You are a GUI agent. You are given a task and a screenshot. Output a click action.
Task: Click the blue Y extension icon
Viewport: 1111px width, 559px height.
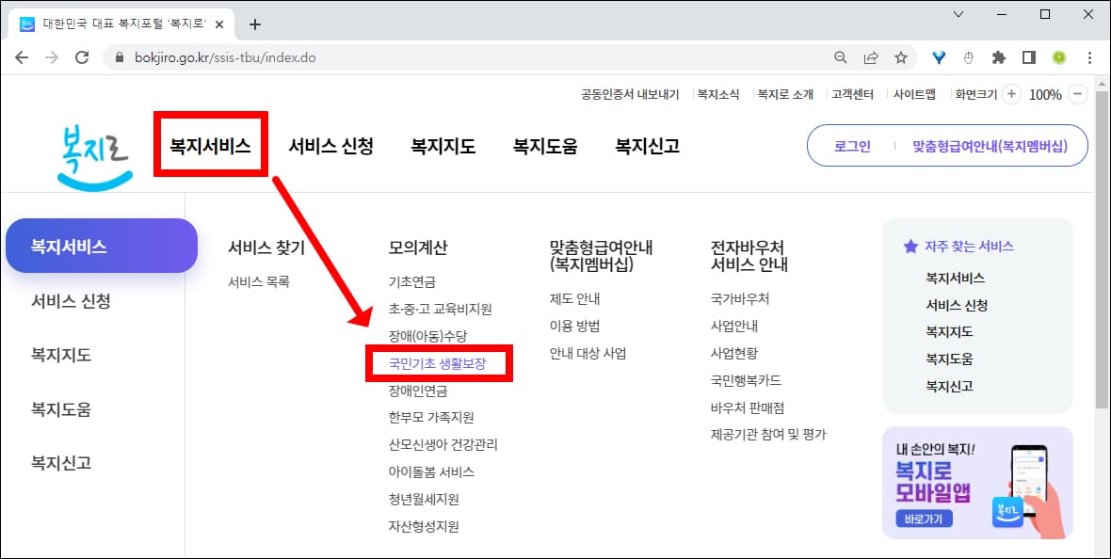tap(939, 58)
